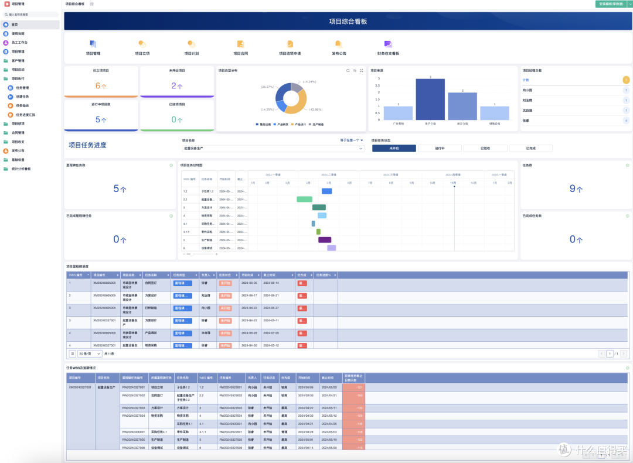This screenshot has width=633, height=463.
Task: Click the 生产制造 bar in Gantt chart
Action: [x=325, y=240]
